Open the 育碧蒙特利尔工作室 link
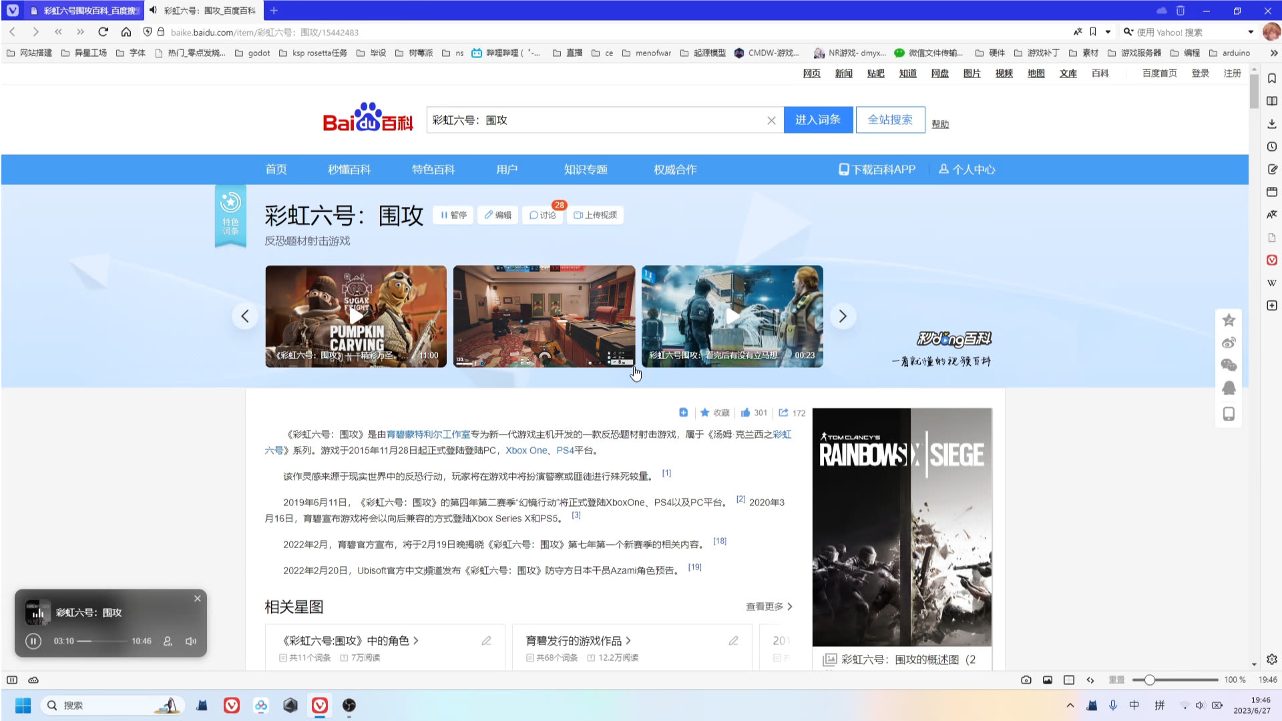 coord(428,435)
